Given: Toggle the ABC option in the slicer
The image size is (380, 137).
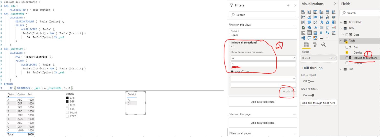Looking at the screenshot, I should pyautogui.click(x=67, y=98).
